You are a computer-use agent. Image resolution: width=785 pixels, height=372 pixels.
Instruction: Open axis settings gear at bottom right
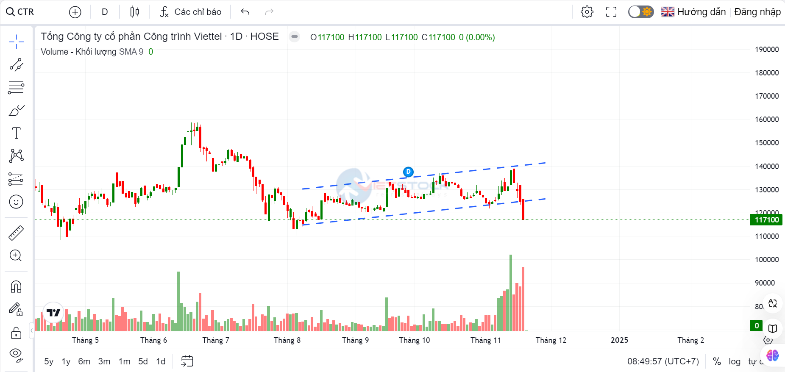tap(768, 340)
